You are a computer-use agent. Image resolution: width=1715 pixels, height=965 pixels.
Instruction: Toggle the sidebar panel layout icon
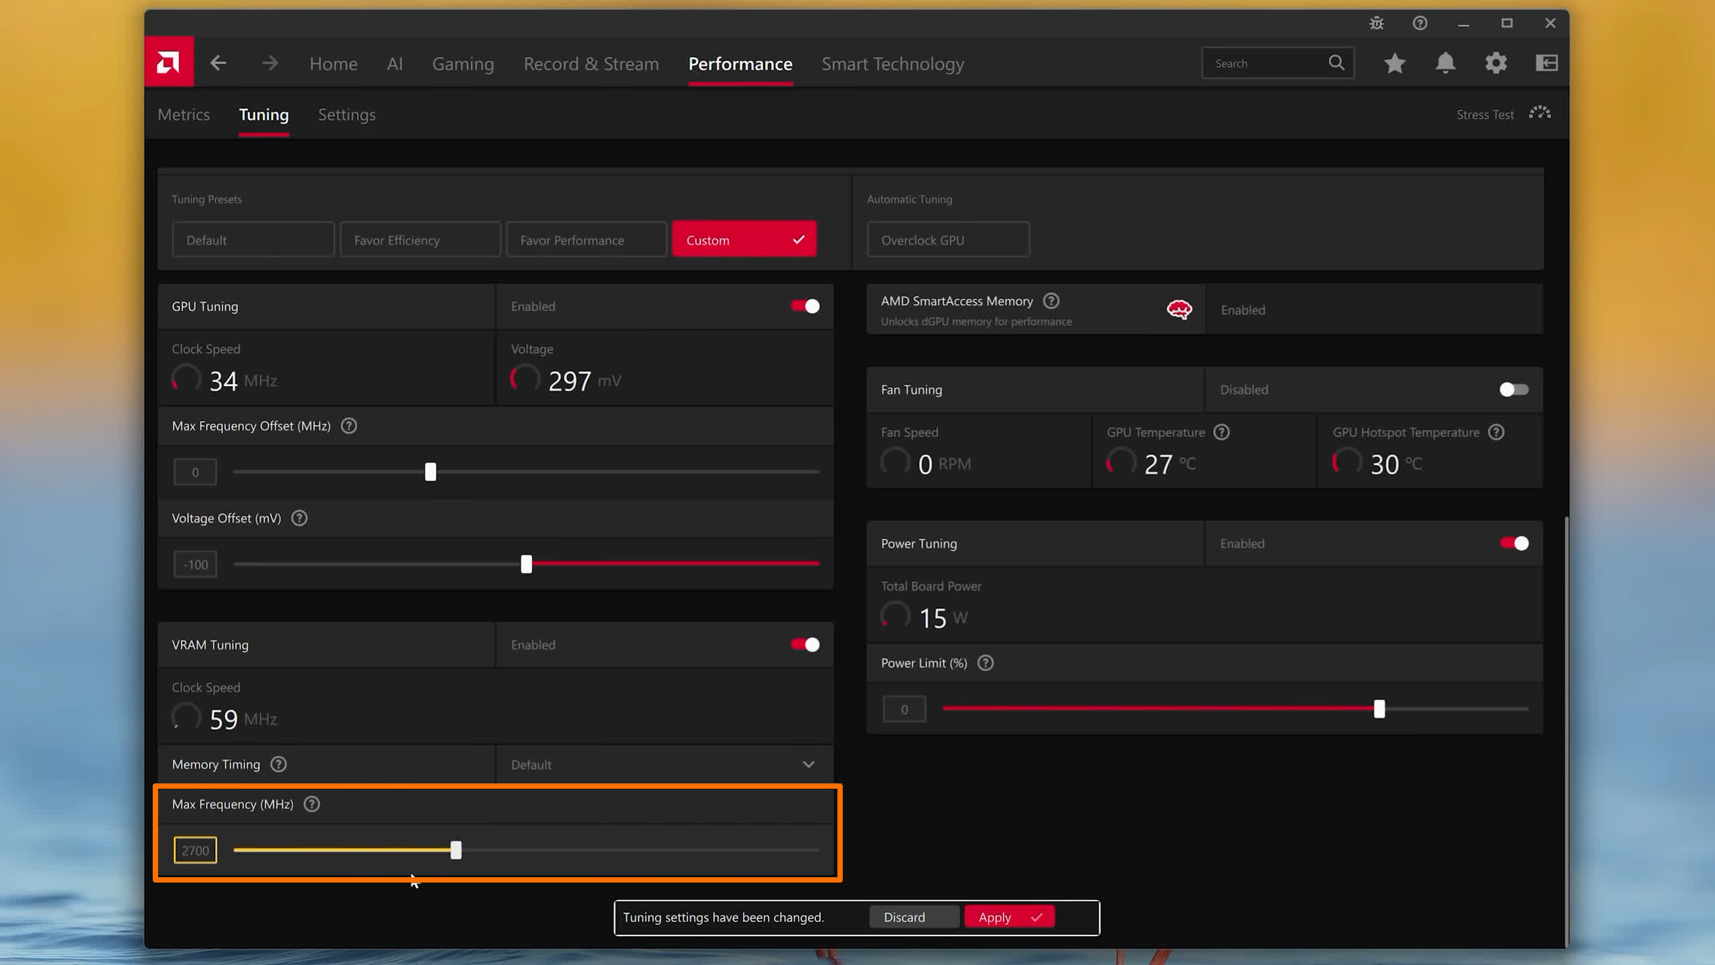[1547, 63]
